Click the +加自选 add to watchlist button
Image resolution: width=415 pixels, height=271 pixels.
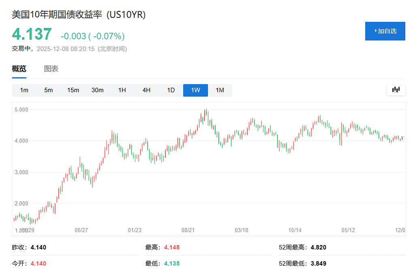385,31
